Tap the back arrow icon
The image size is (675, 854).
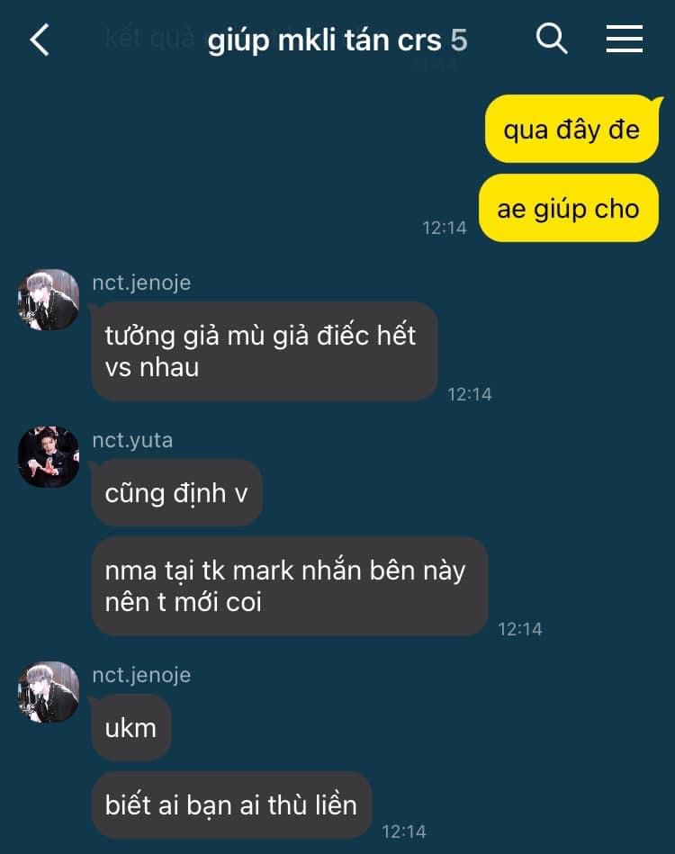point(40,40)
